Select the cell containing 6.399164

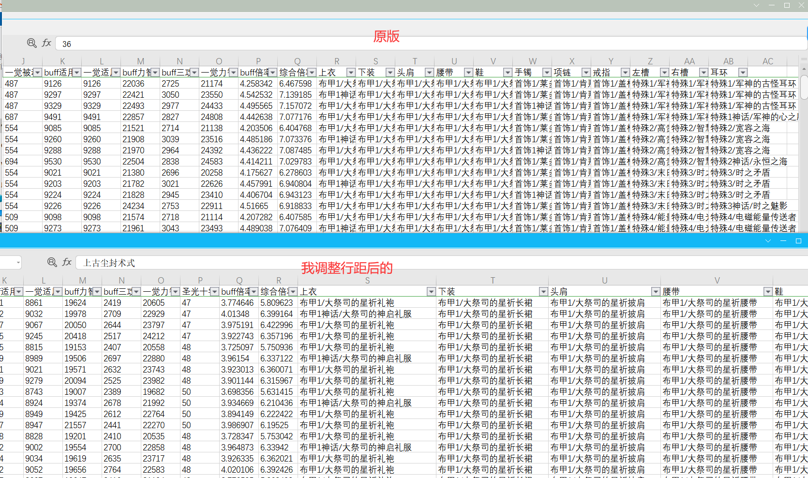coord(278,314)
